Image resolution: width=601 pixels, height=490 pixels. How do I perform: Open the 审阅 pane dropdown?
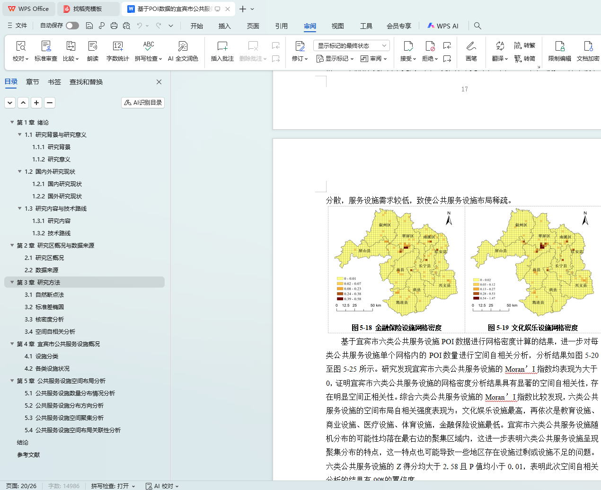tap(374, 59)
